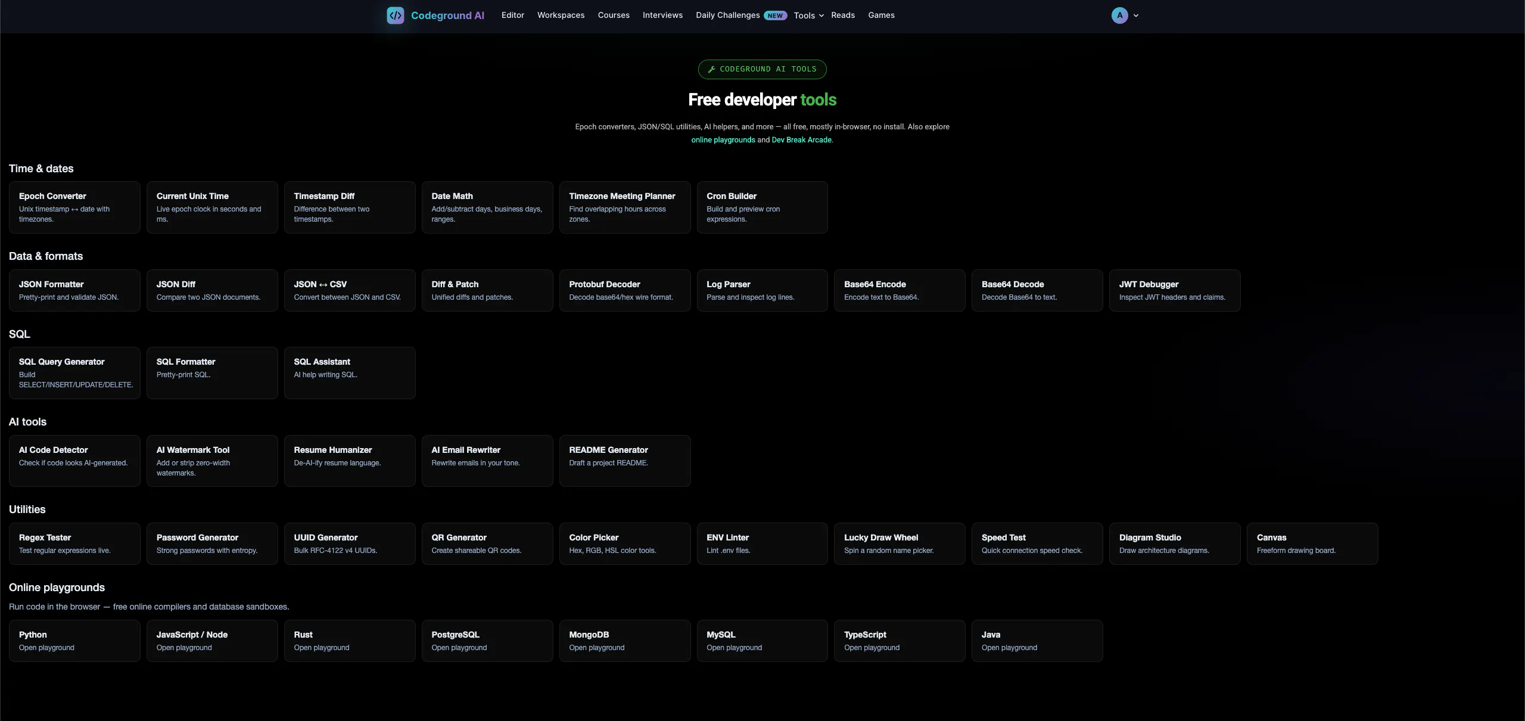Open the Base64 Encode card
The width and height of the screenshot is (1525, 721).
[900, 290]
